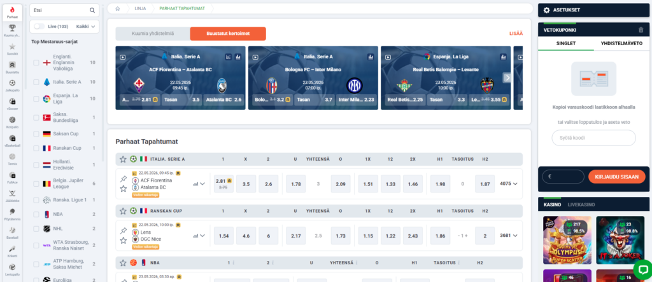Screen dimensions: 652x282
Task: Click Vedon rakentaja badge on Fiorentina match
Action: [145, 194]
